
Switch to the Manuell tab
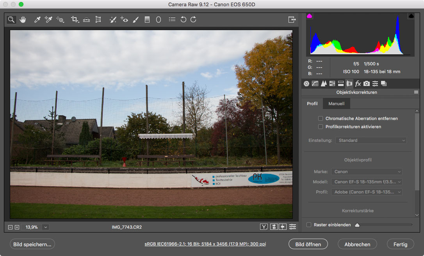[337, 104]
